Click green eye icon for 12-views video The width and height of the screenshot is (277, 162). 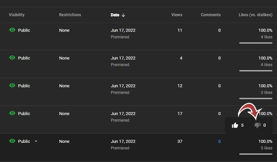pos(12,85)
